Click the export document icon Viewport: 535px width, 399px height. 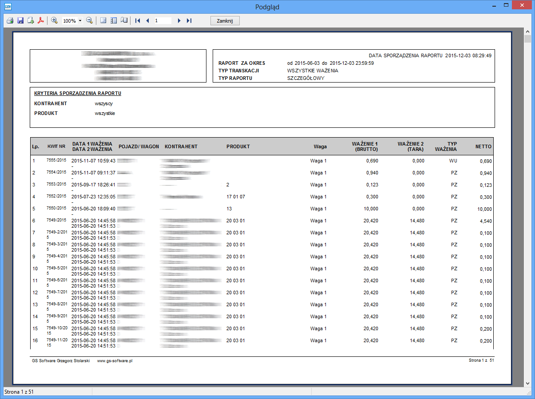(x=31, y=20)
